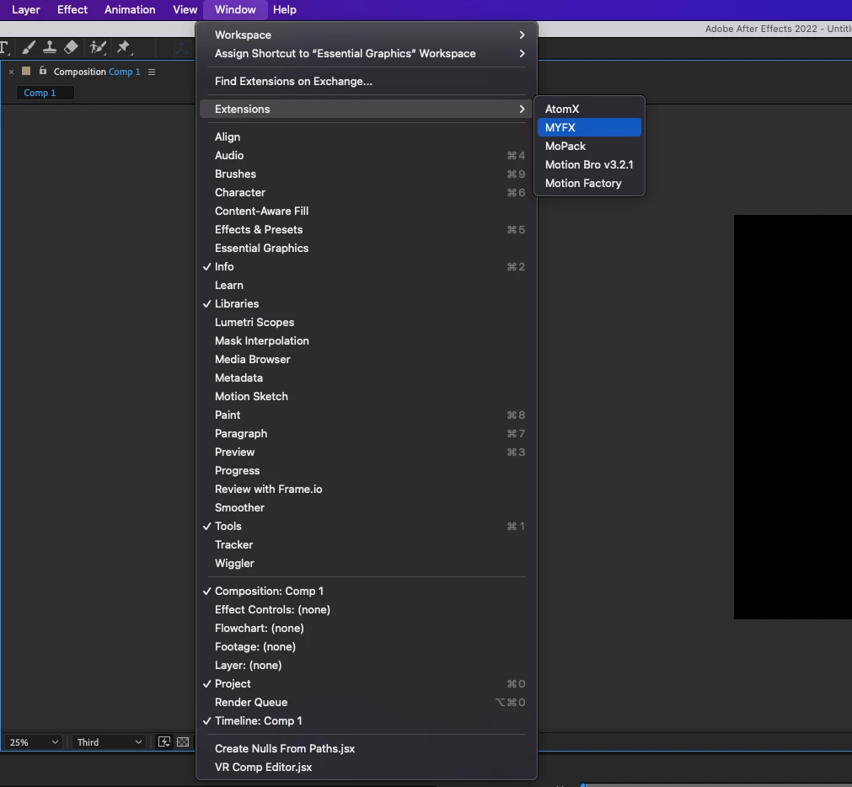This screenshot has width=852, height=787.
Task: Click the Fast Previews icon
Action: (x=164, y=741)
